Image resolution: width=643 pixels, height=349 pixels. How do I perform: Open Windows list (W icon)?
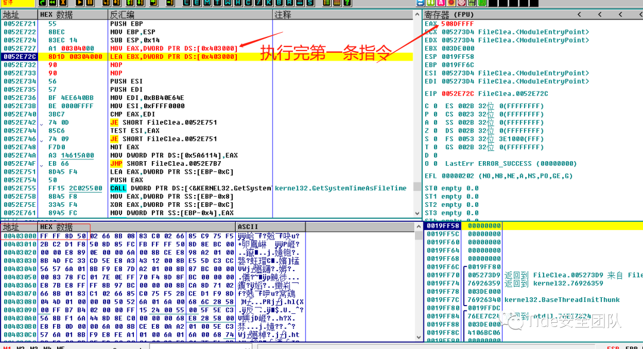[x=227, y=3]
